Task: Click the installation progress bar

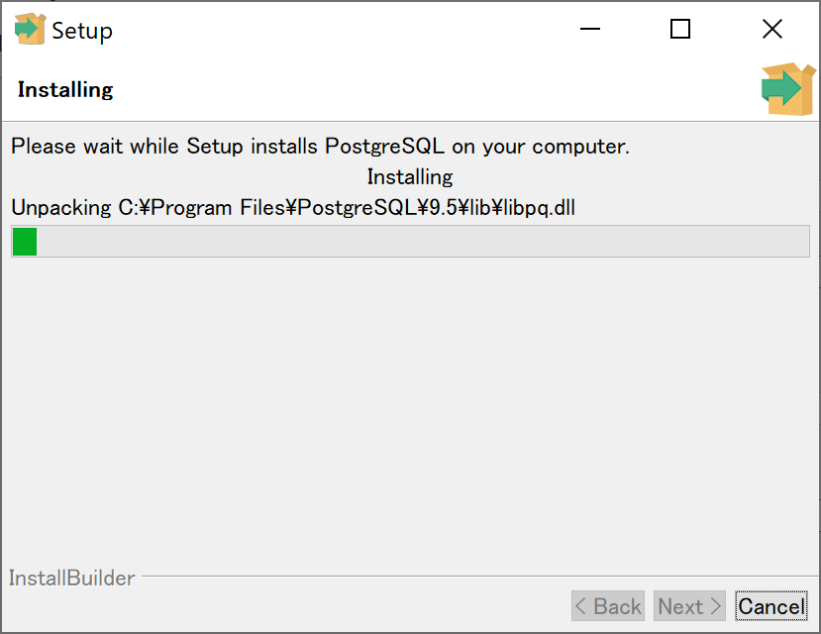Action: 410,241
